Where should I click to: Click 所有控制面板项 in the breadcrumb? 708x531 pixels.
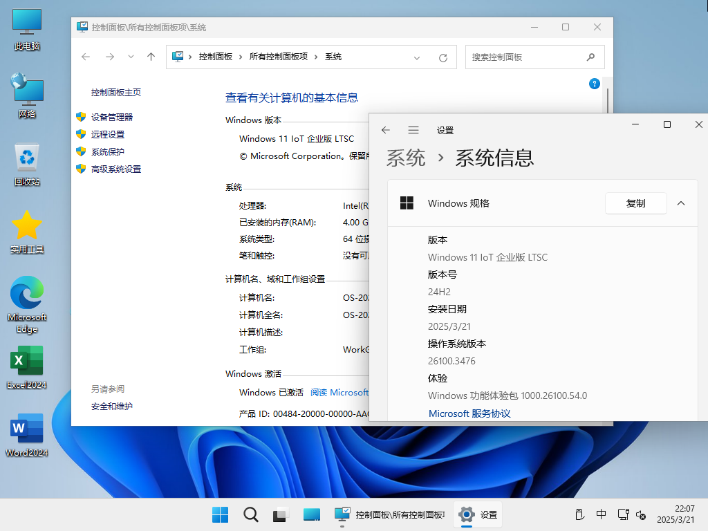click(279, 57)
